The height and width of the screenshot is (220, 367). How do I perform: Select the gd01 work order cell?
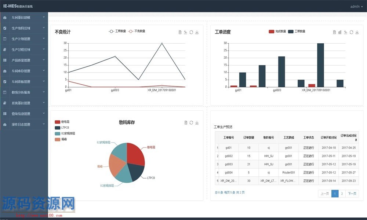tap(229, 148)
